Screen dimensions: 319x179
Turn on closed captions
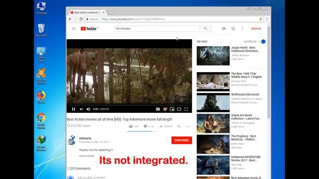158,109
